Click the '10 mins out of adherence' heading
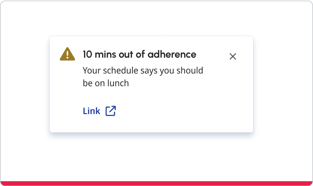The height and width of the screenshot is (186, 313). (139, 55)
